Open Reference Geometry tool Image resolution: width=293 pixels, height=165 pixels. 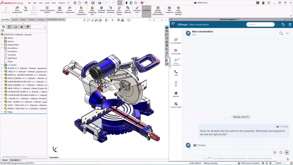coord(110,10)
